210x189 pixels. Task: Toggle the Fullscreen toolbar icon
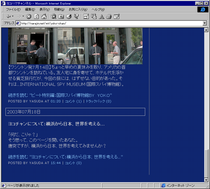click(x=86, y=17)
